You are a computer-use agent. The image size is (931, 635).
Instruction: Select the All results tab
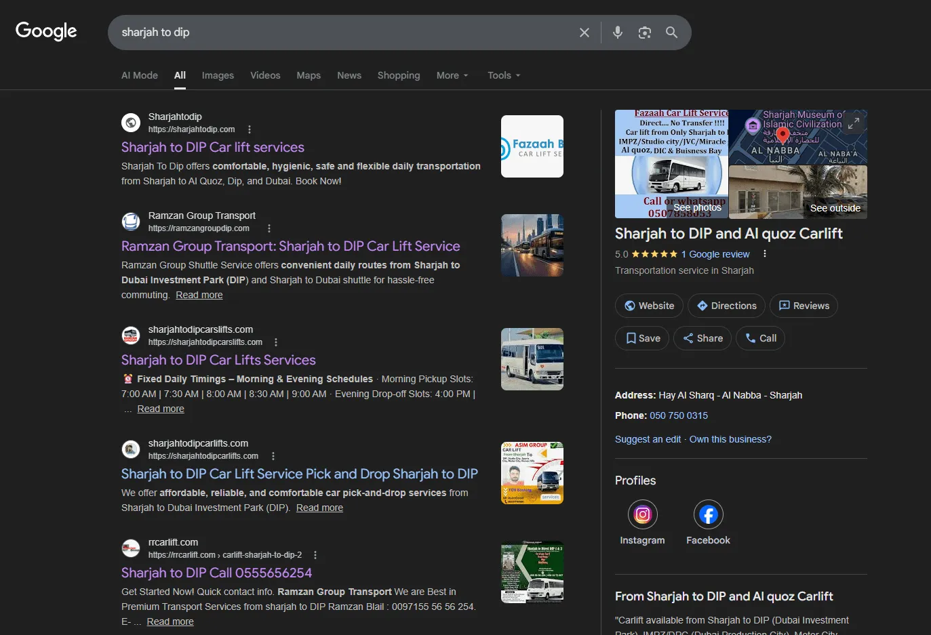click(180, 75)
